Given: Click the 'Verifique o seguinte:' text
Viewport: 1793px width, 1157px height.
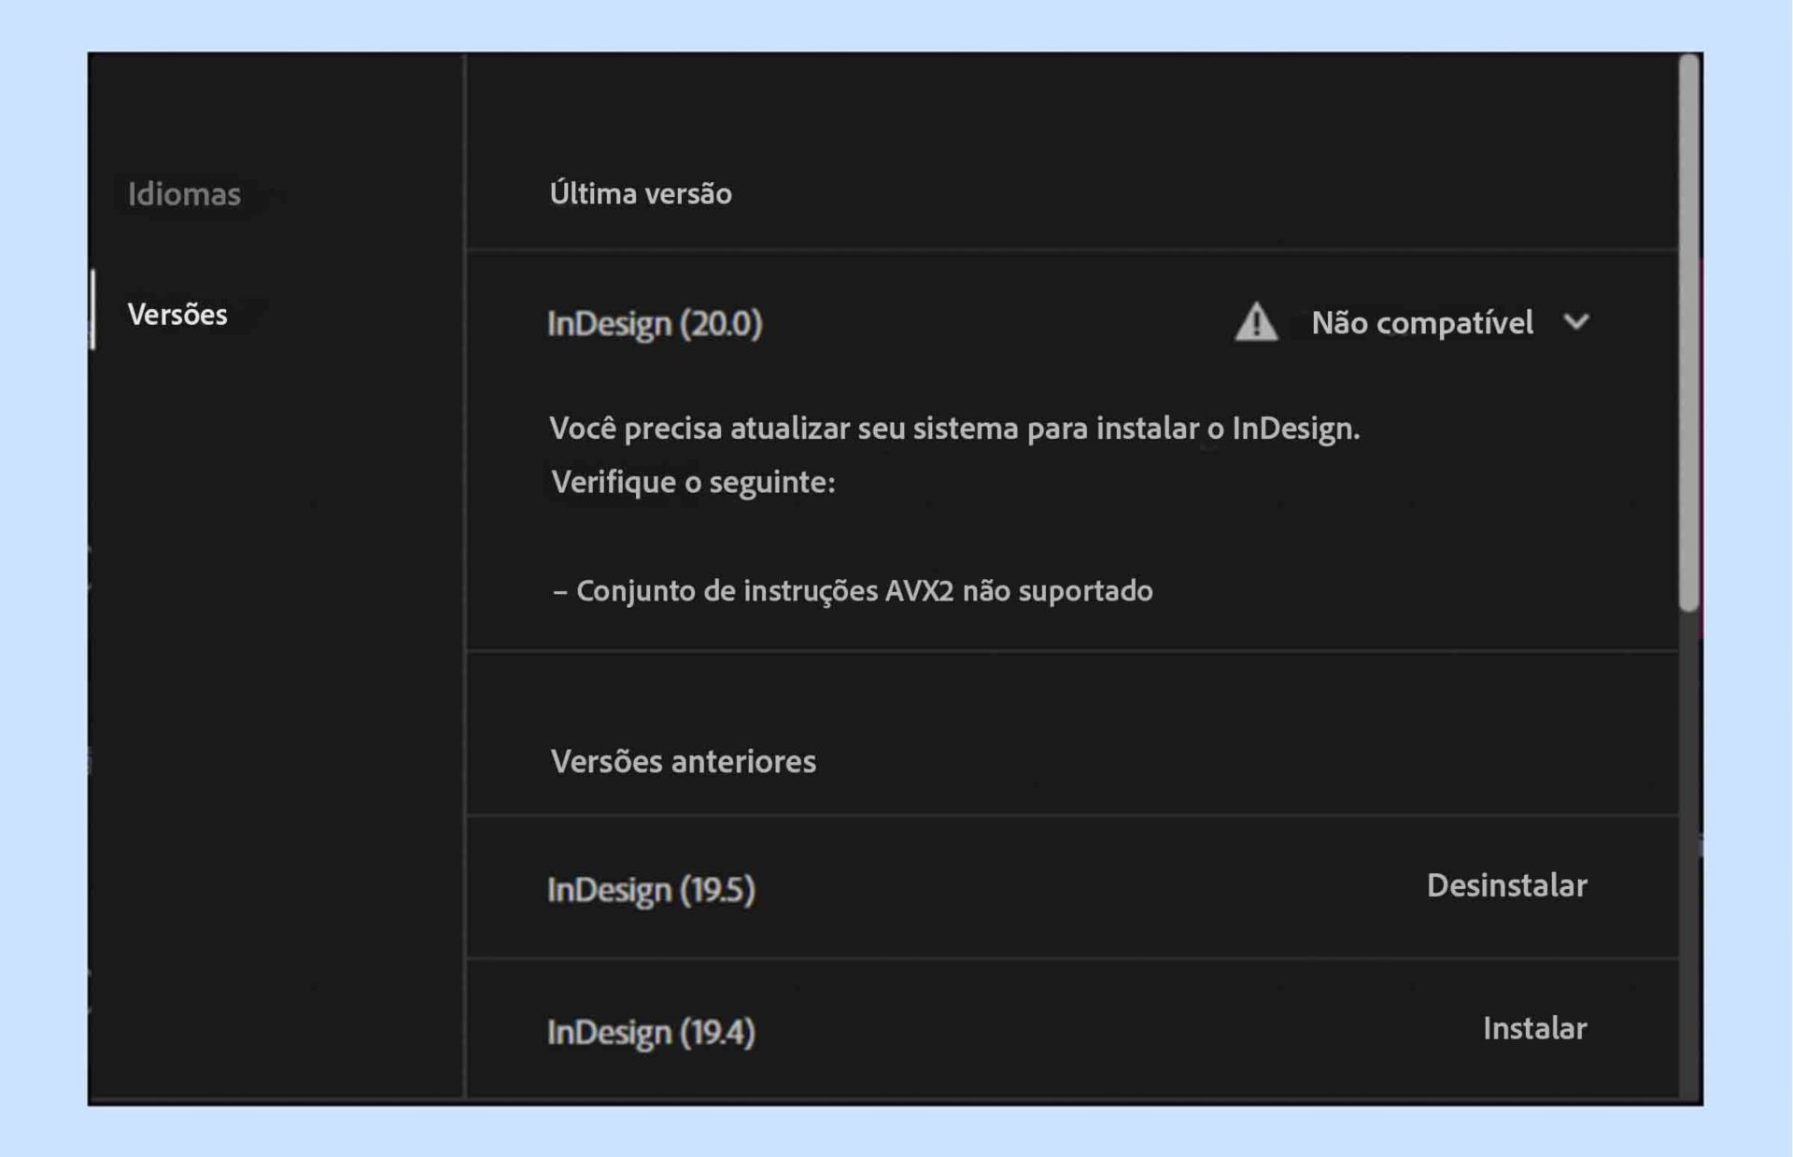Looking at the screenshot, I should coord(693,482).
